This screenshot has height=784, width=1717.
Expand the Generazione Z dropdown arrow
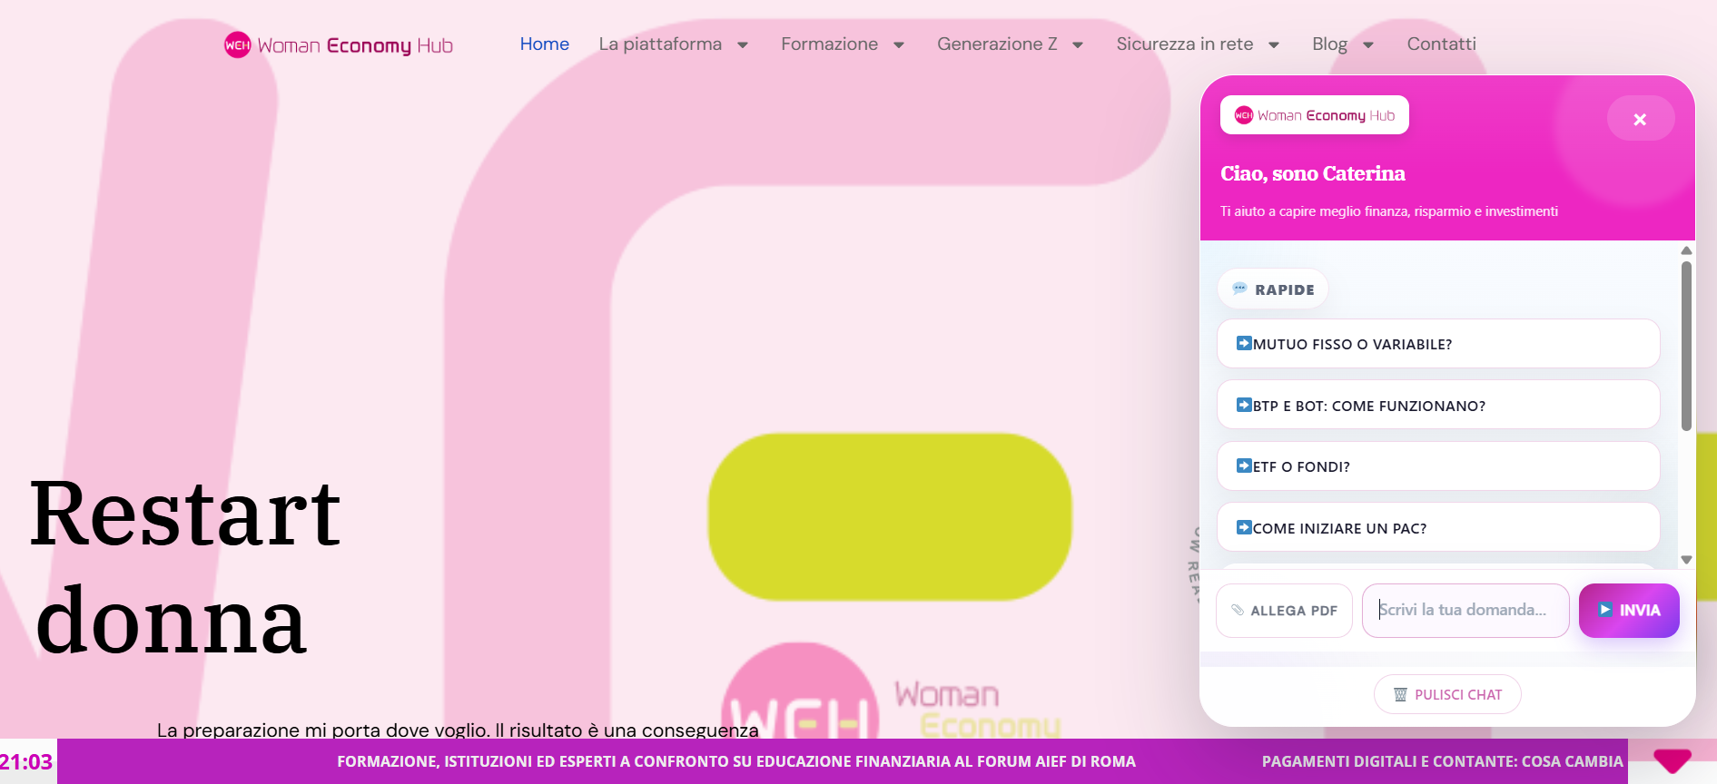click(1078, 44)
